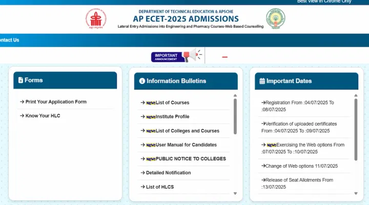Open List of Colleges and Courses
The height and width of the screenshot is (205, 369).
(x=187, y=131)
